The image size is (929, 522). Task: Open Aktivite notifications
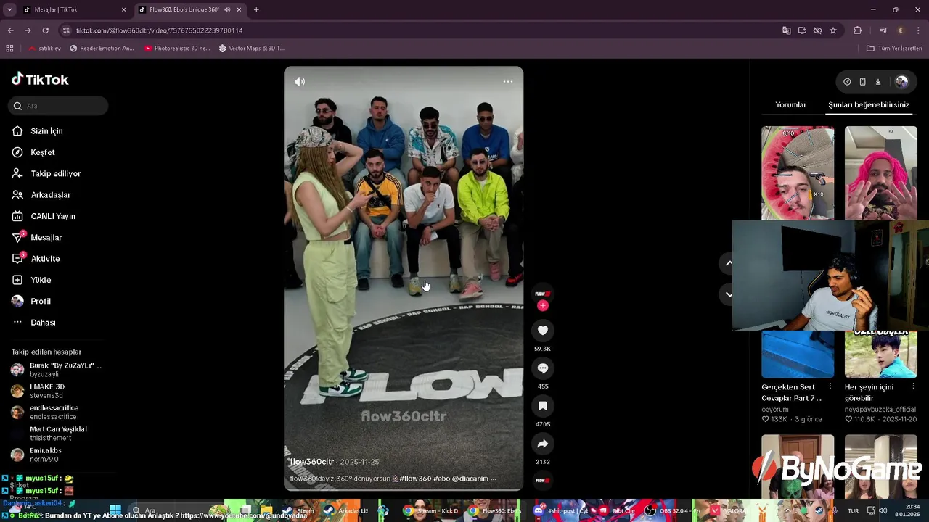[36, 259]
